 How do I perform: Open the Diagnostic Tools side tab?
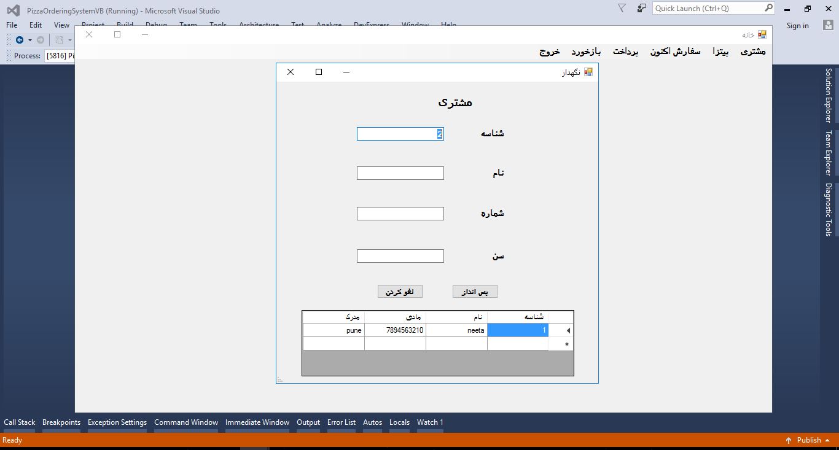(x=828, y=209)
